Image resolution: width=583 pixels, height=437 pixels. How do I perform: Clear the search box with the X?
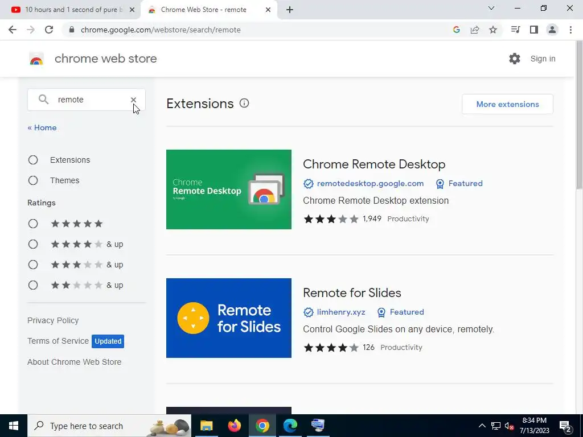click(133, 100)
